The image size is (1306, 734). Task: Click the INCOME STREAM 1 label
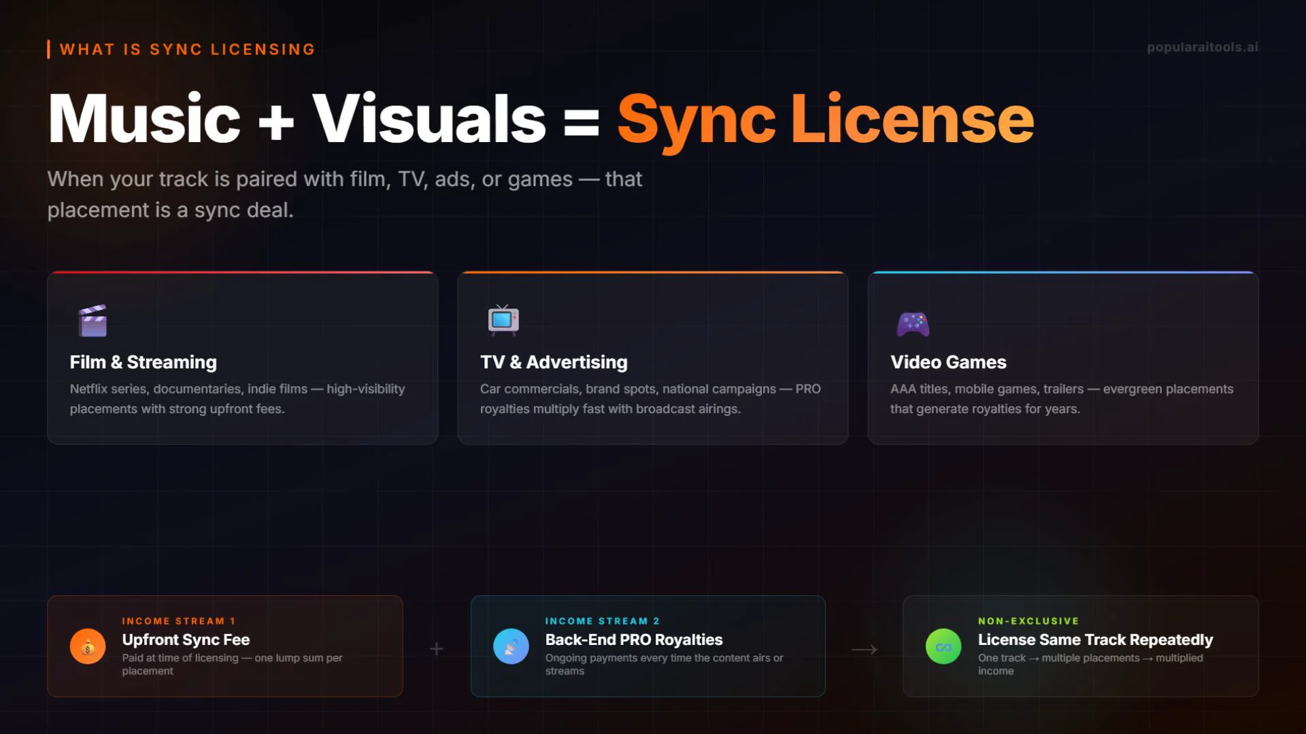tap(179, 621)
